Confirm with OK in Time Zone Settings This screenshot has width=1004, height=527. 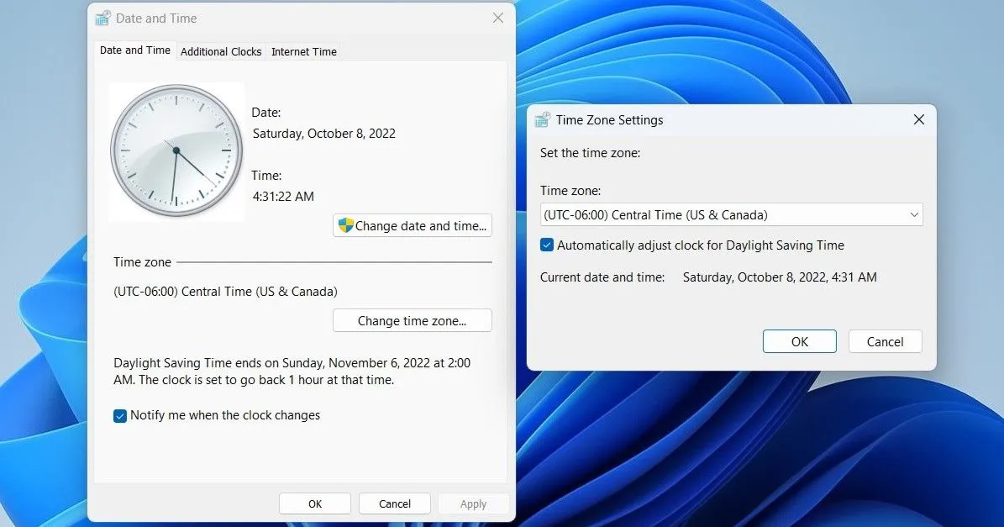pos(800,342)
